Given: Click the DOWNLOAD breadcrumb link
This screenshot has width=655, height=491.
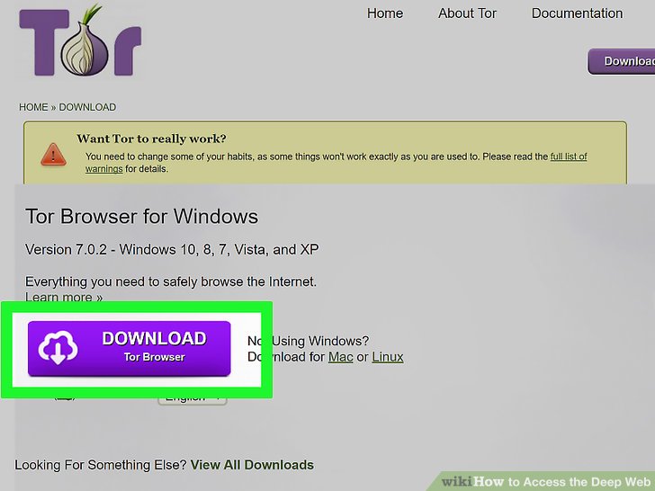Looking at the screenshot, I should pos(87,107).
